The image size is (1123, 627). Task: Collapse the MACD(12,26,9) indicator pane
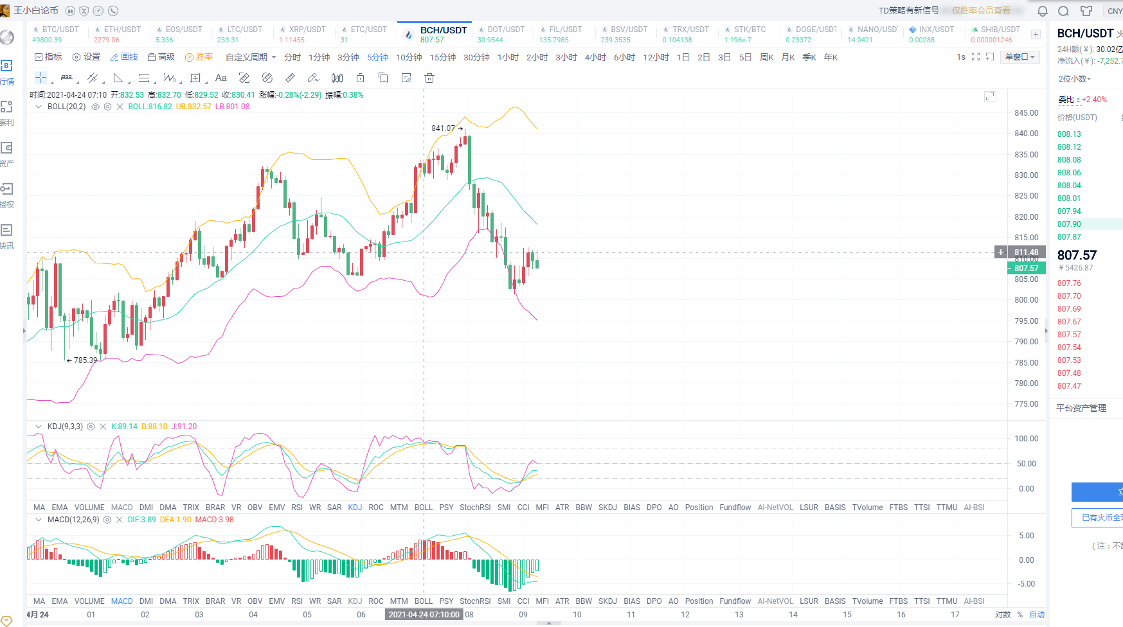coord(39,520)
